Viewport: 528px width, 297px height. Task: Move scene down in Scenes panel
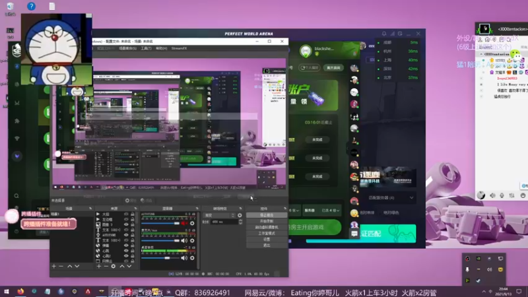(x=77, y=267)
